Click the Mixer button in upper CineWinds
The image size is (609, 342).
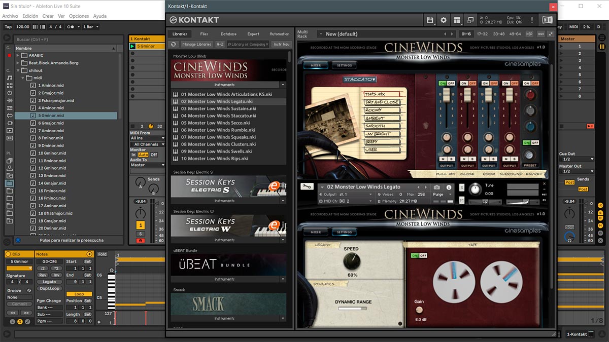pos(316,65)
